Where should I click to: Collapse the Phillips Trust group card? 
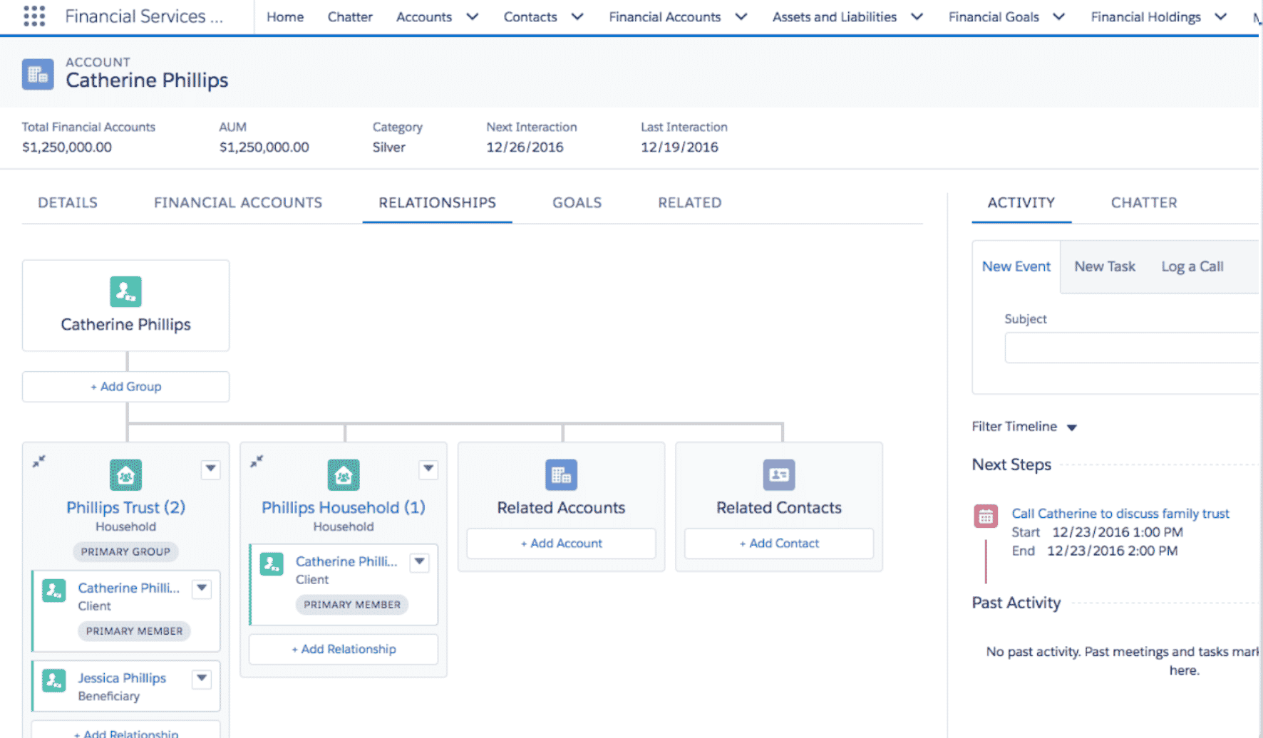[x=39, y=462]
